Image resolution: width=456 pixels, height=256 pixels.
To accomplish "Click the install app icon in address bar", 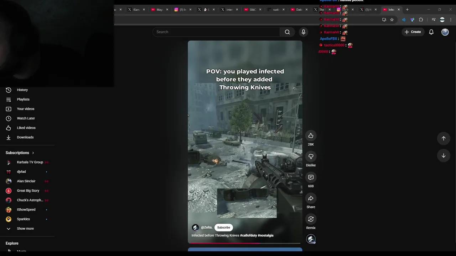I will [384, 20].
